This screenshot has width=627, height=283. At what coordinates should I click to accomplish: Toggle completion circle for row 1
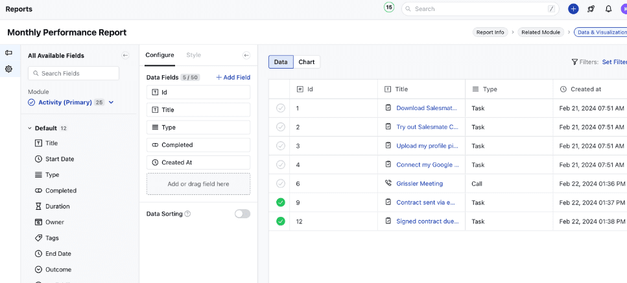(281, 108)
